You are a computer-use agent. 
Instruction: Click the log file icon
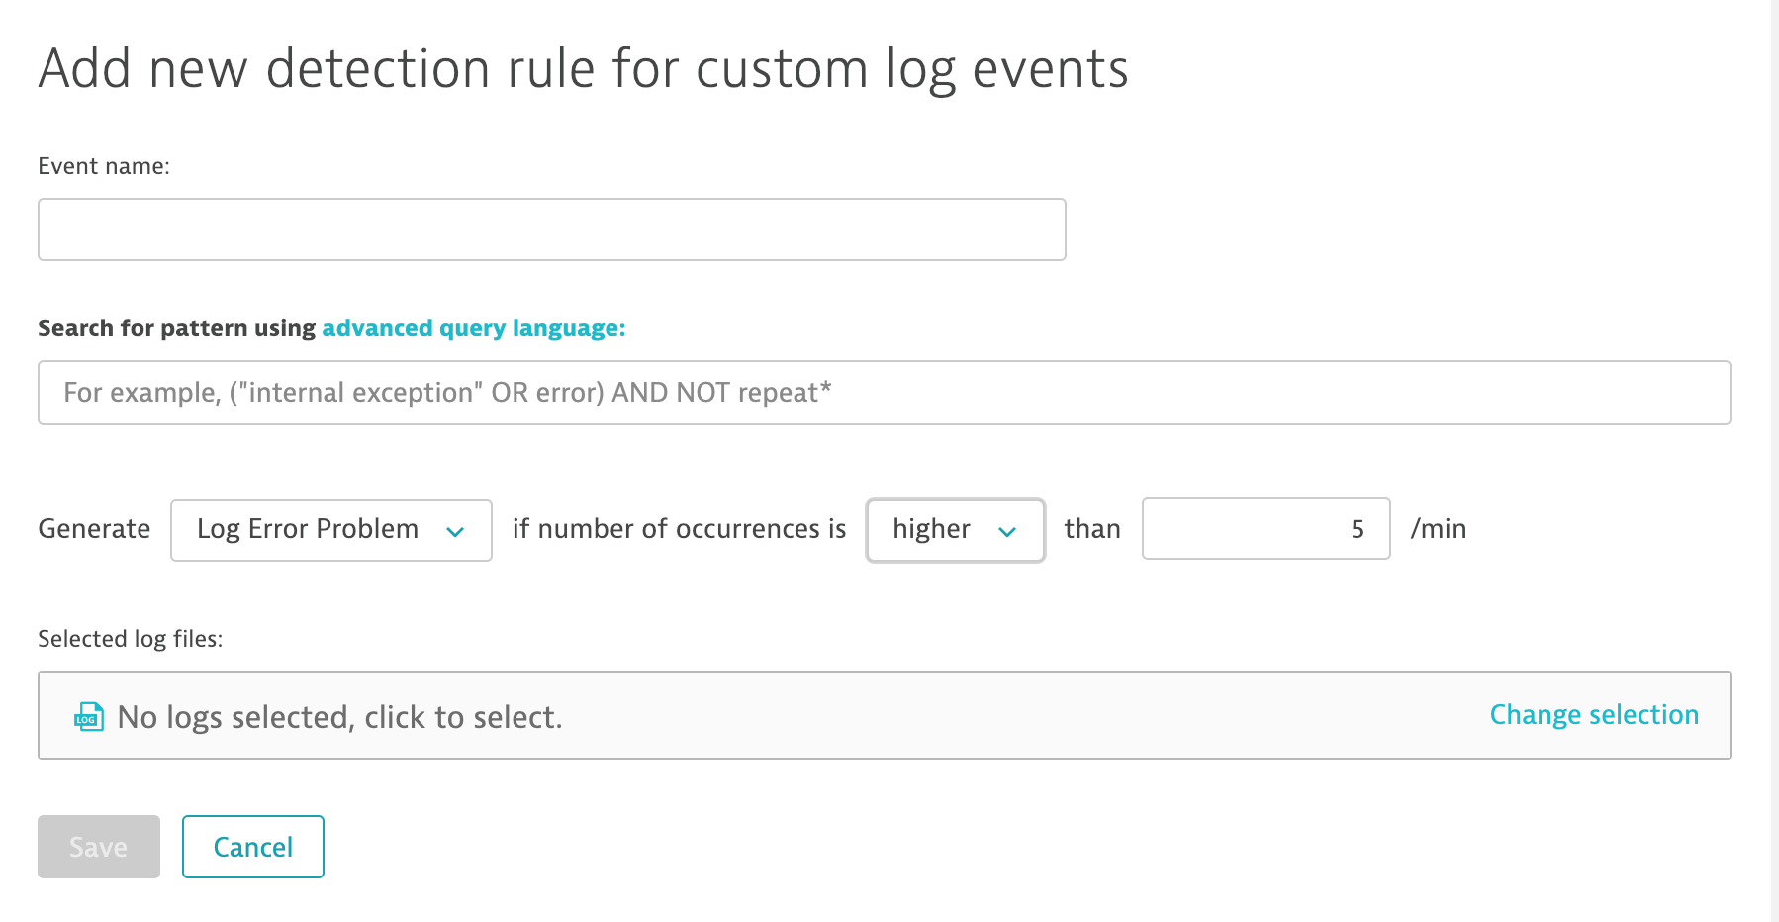[x=89, y=716]
